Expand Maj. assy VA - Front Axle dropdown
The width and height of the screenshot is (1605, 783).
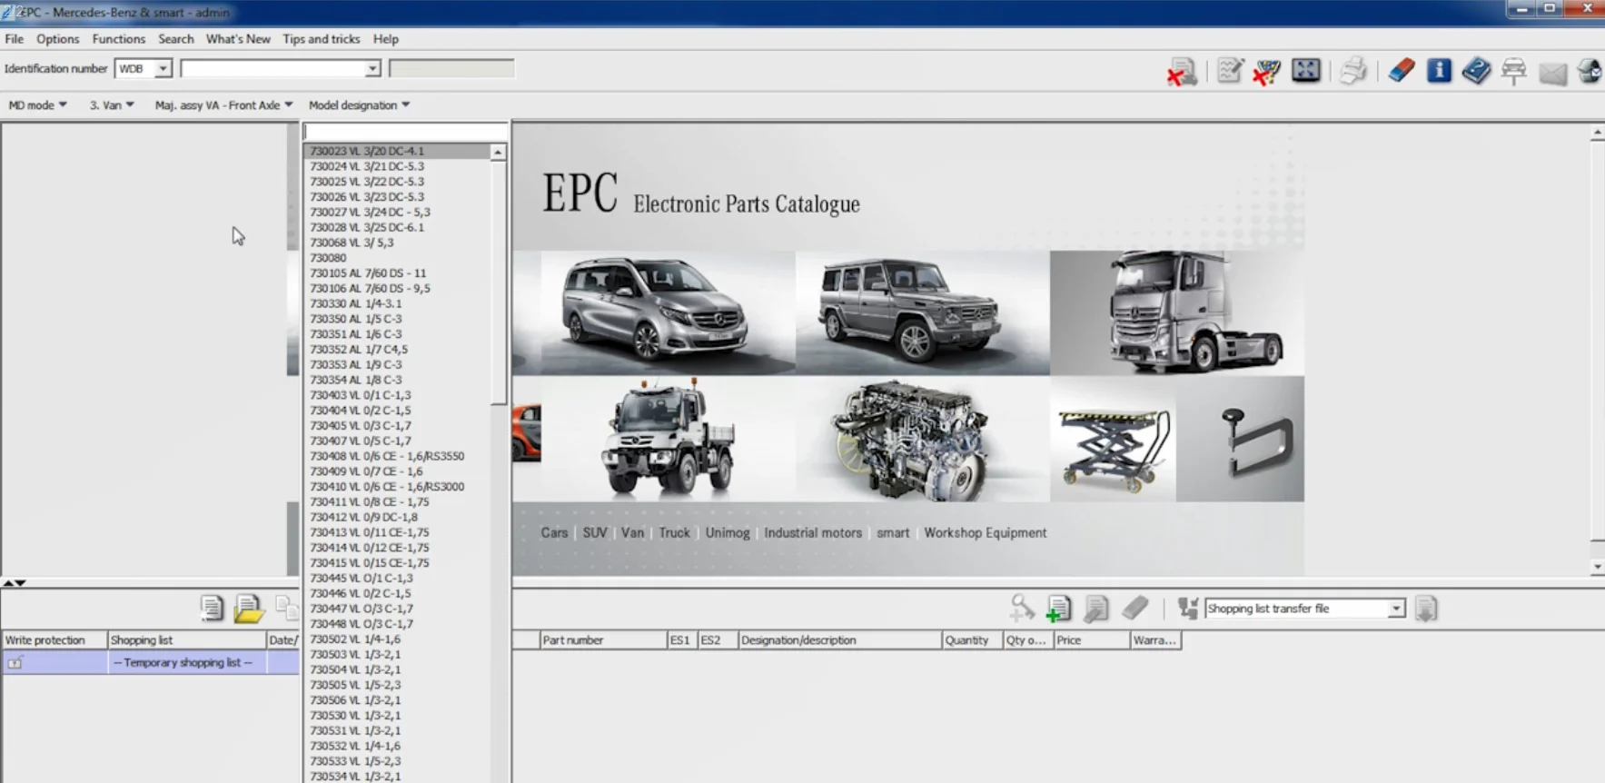[x=223, y=105]
